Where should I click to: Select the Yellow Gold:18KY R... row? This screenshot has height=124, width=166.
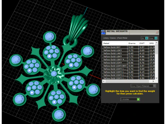(129, 60)
